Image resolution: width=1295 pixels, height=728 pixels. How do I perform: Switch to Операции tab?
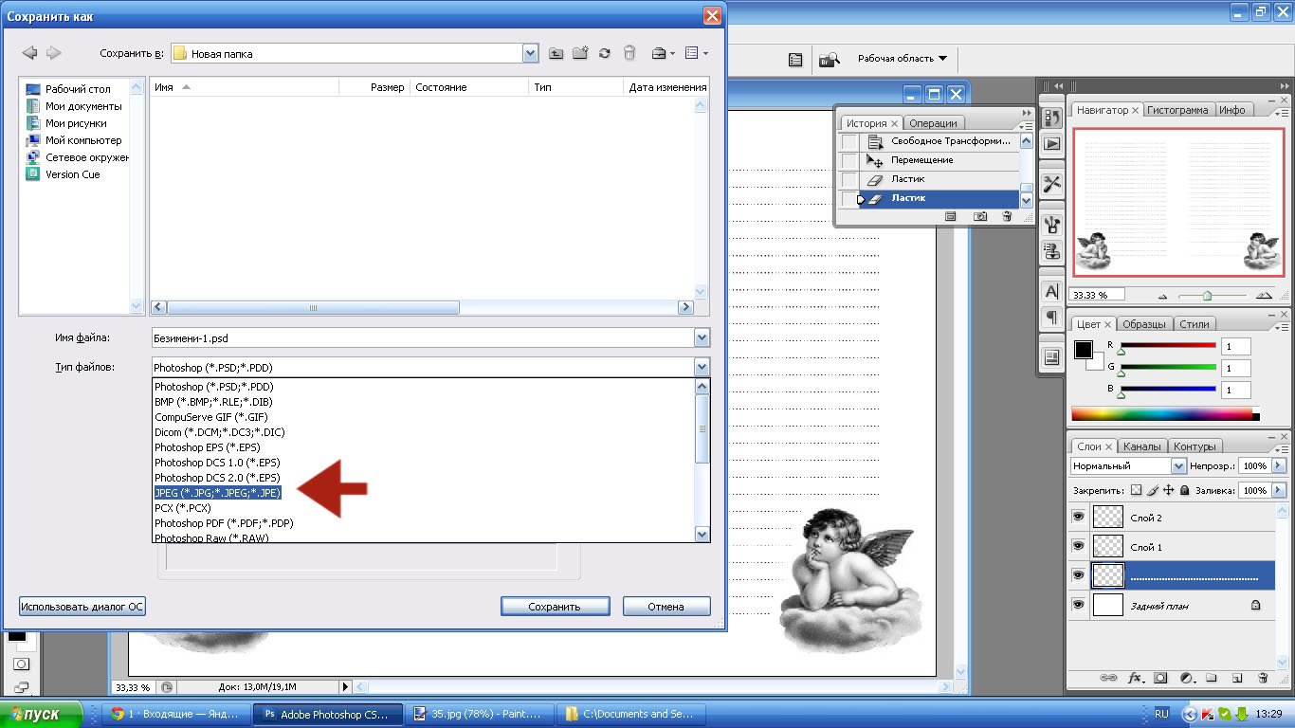point(933,123)
